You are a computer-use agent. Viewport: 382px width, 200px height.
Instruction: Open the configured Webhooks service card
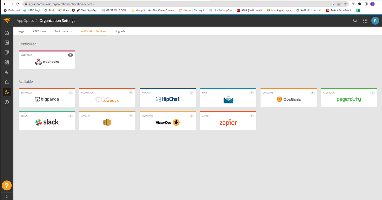point(47,60)
